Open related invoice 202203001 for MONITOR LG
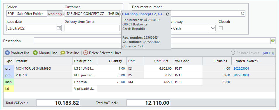The width and height of the screenshot is (279, 110). [x=241, y=68]
